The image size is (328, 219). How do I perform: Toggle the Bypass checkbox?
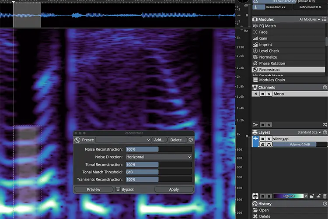(x=118, y=189)
